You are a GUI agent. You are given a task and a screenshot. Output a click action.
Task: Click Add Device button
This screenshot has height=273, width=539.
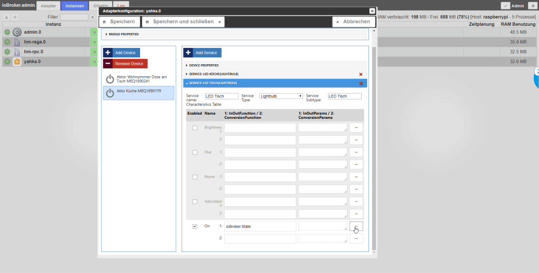(122, 53)
